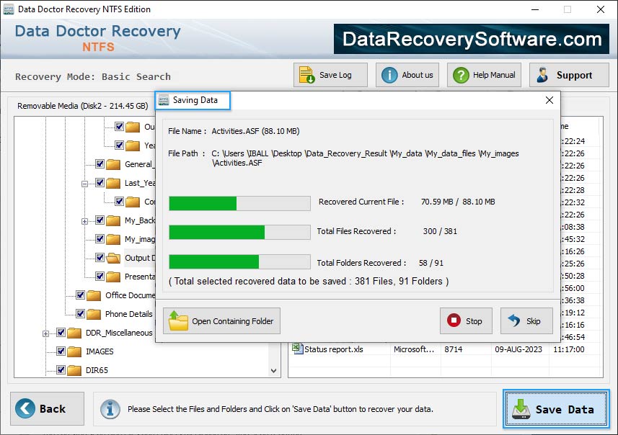Click the NTFS app icon in the title bar

click(x=8, y=9)
